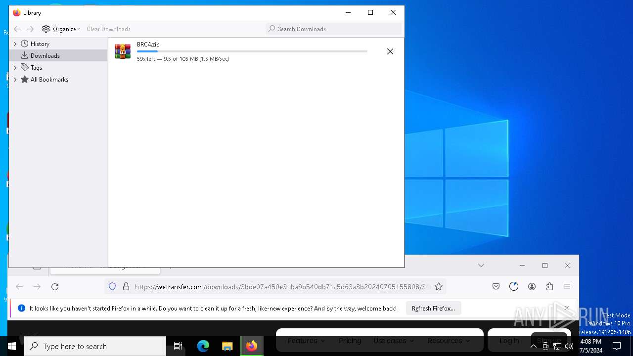This screenshot has width=633, height=356.
Task: Open Features menu on WeTransfer page
Action: coord(306,341)
